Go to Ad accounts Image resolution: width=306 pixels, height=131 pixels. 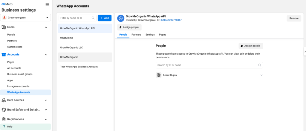pyautogui.click(x=14, y=68)
